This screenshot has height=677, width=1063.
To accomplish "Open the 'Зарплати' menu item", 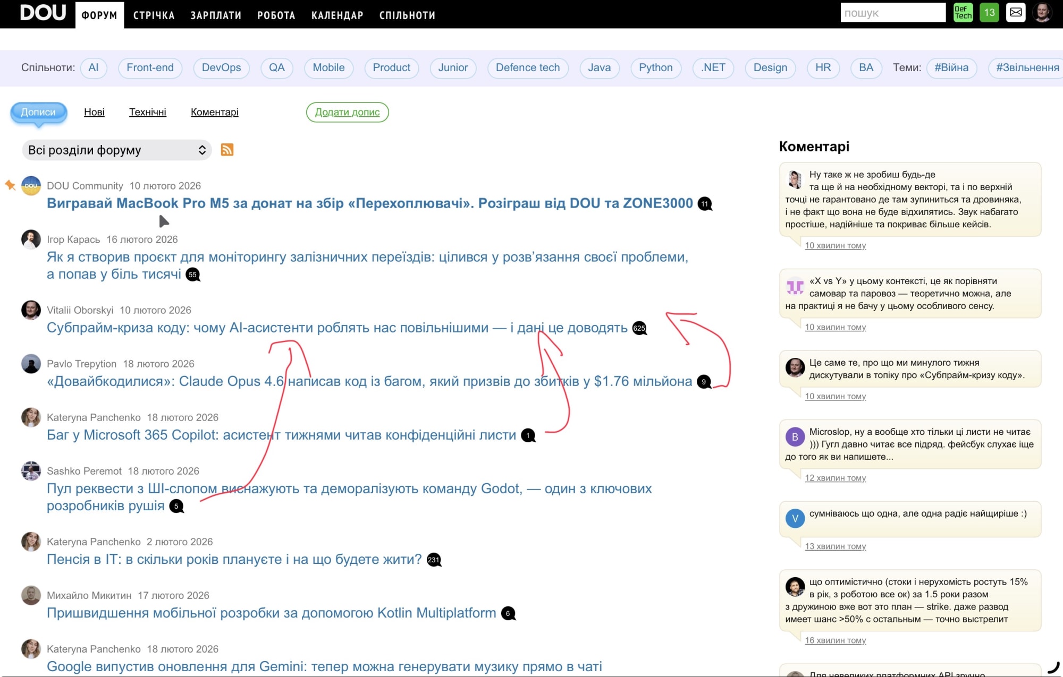I will pos(216,15).
